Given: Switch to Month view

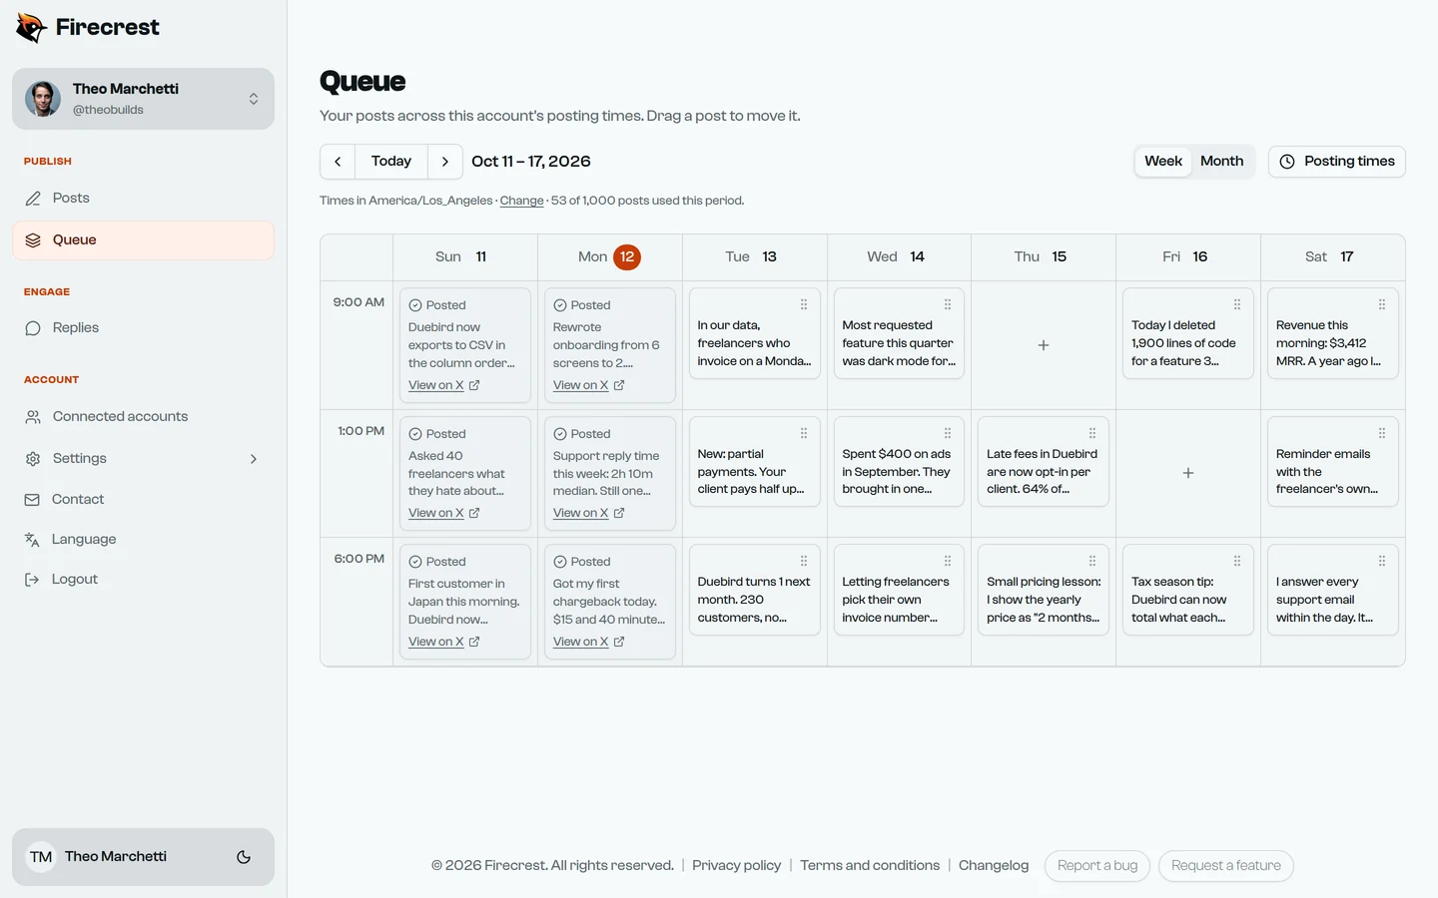Looking at the screenshot, I should click(x=1222, y=162).
